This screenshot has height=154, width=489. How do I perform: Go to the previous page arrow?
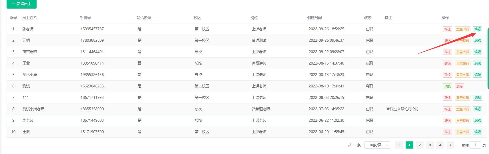(399, 145)
